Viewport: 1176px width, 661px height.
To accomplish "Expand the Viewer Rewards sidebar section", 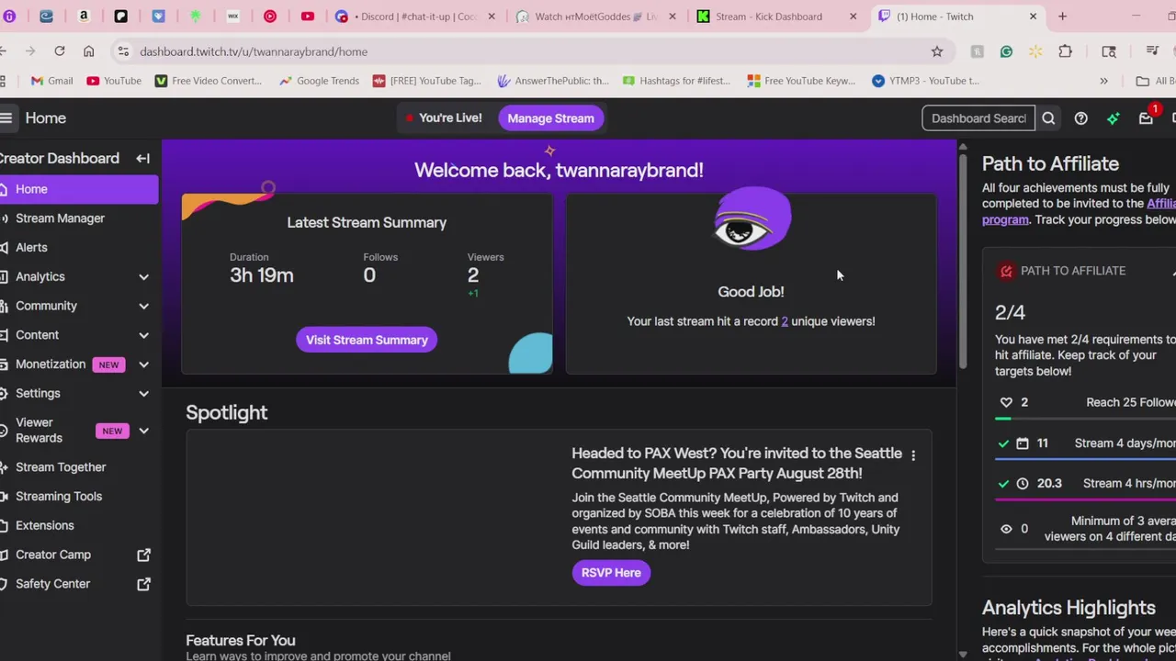I will 143,431.
